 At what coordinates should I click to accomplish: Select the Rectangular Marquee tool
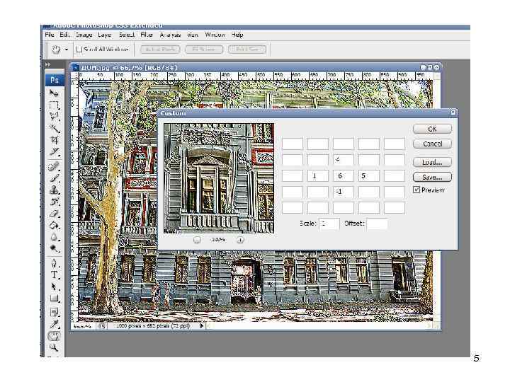[54, 105]
